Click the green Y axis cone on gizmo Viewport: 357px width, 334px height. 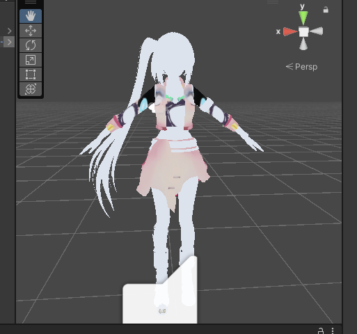(303, 18)
